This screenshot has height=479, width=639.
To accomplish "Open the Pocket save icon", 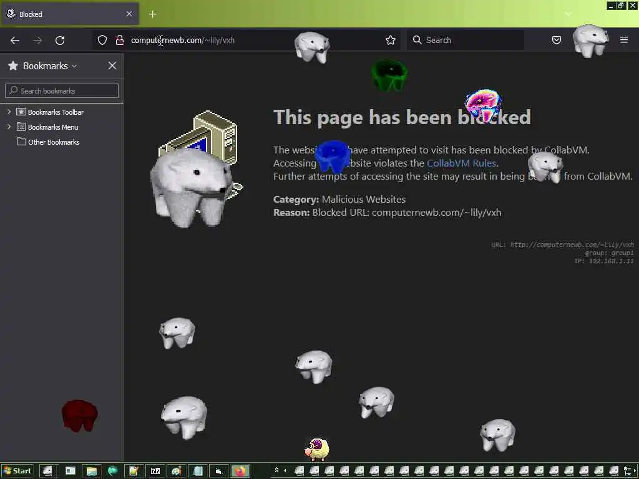I will pos(556,40).
